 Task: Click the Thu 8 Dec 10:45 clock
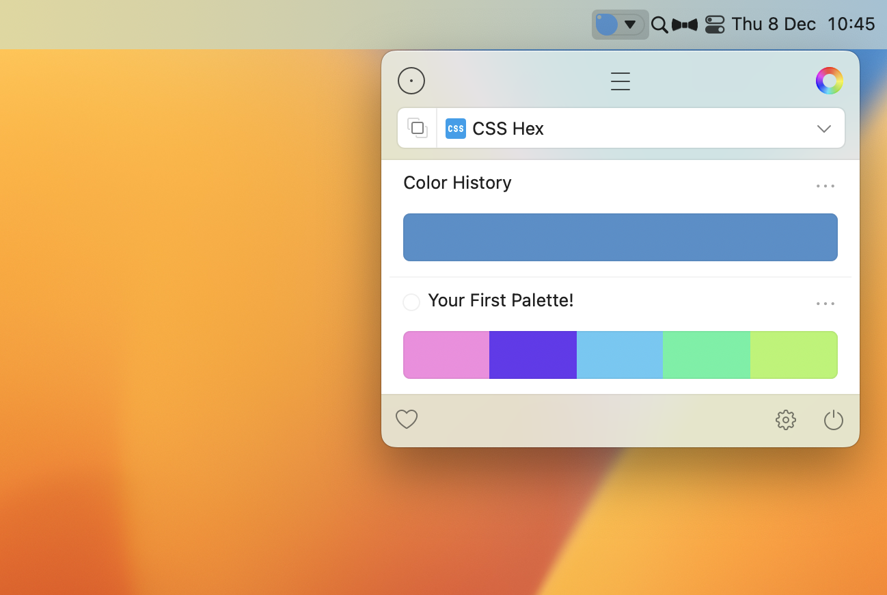pos(803,25)
